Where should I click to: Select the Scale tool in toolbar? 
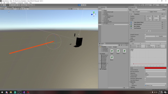click(10, 5)
